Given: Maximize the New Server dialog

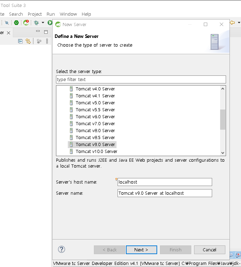Looking at the screenshot, I should click(206, 24).
